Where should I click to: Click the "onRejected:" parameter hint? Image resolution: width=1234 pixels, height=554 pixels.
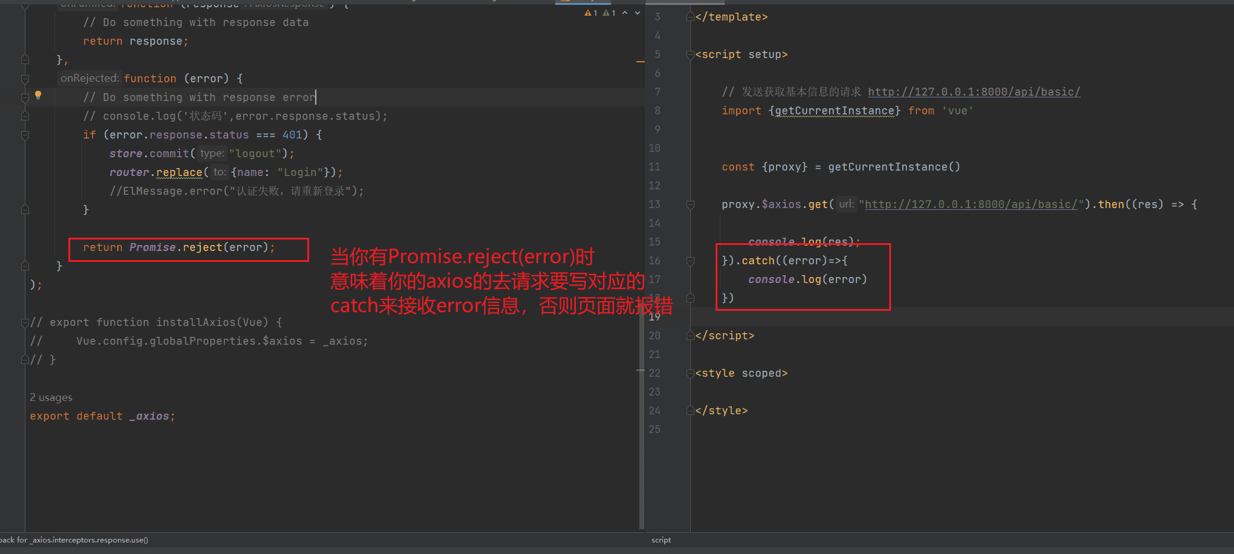(x=90, y=78)
